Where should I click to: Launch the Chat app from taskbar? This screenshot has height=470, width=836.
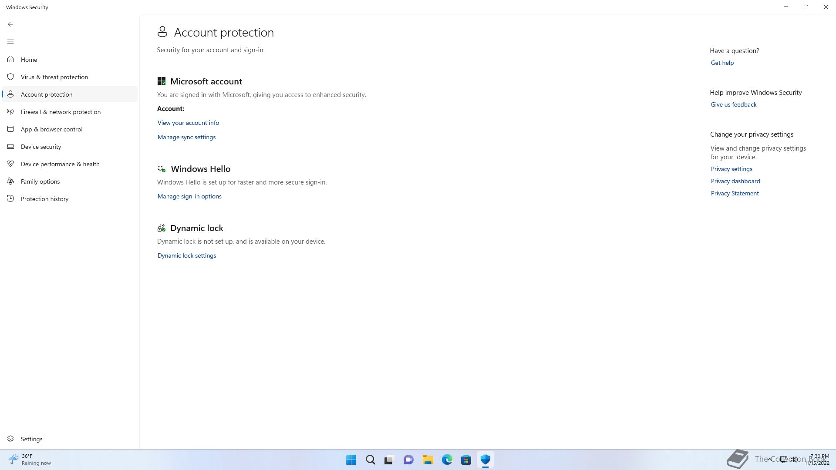(408, 460)
